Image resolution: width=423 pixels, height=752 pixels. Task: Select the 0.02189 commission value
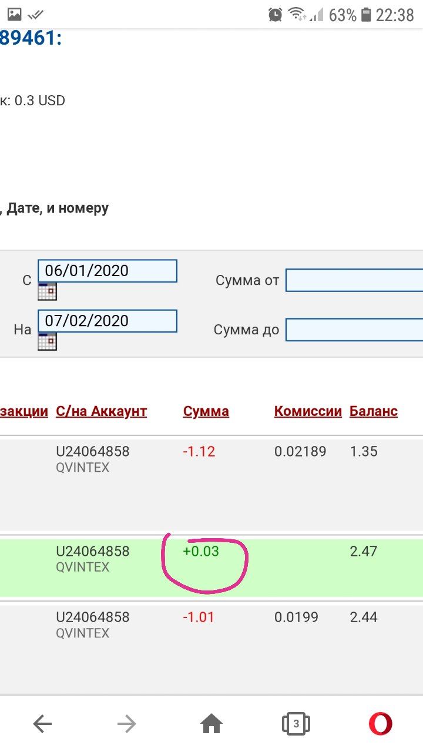[300, 451]
